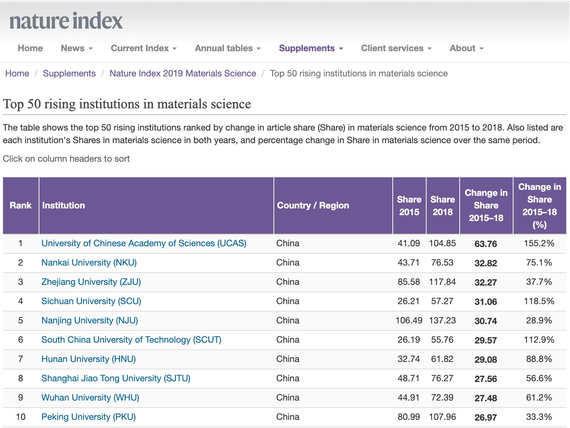Go to Home in the breadcrumb

pos(17,73)
